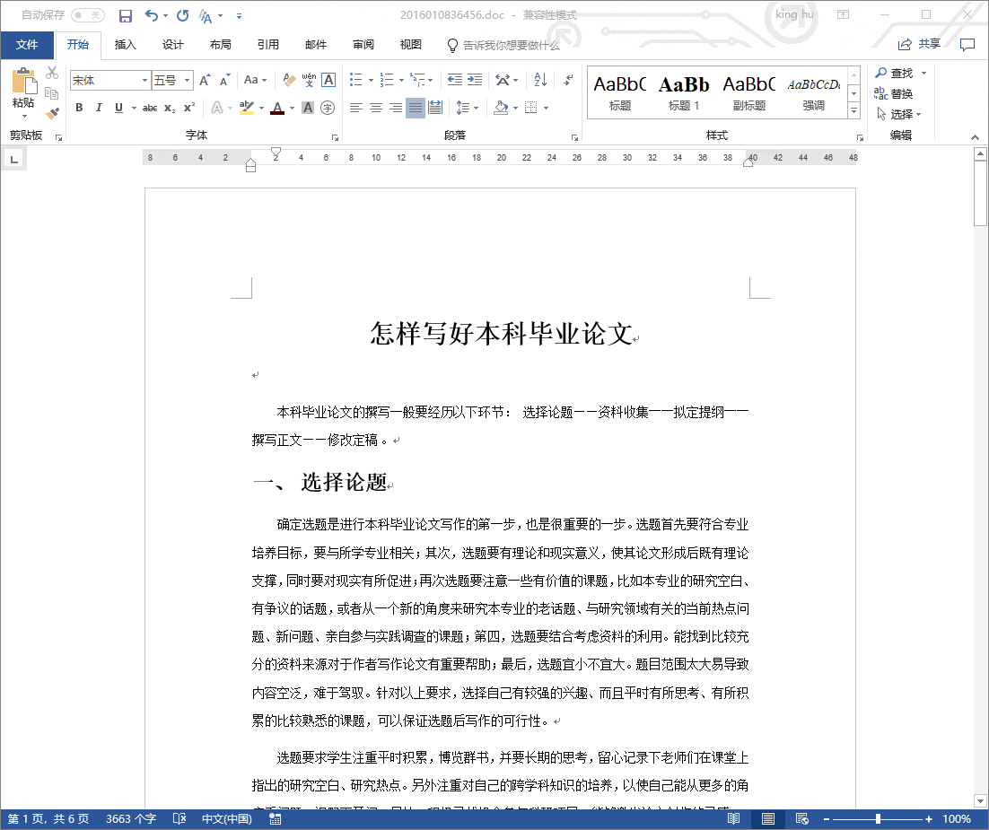This screenshot has height=830, width=989.
Task: Toggle center paragraph alignment
Action: pos(374,108)
